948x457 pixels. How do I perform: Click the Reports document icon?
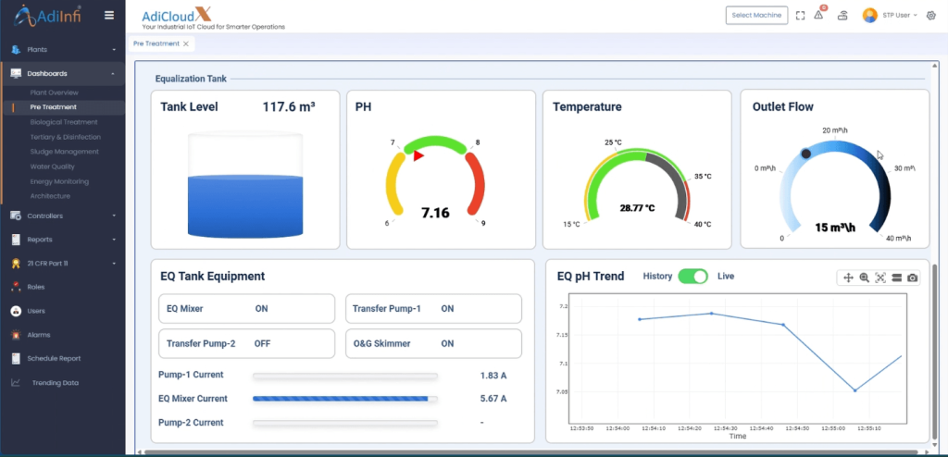[16, 240]
